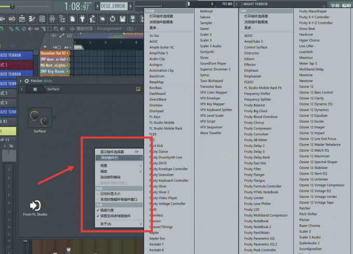353x254 pixels.
Task: Open the Patcher window menu arrow
Action: [21, 81]
